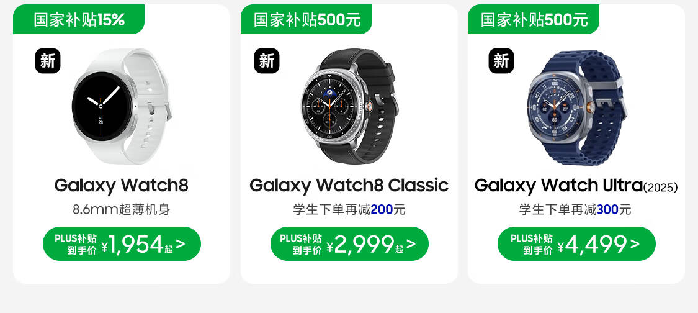Viewport: 698px width, 313px height.
Task: Click the arrow next to ¥4,499
Action: coord(635,244)
